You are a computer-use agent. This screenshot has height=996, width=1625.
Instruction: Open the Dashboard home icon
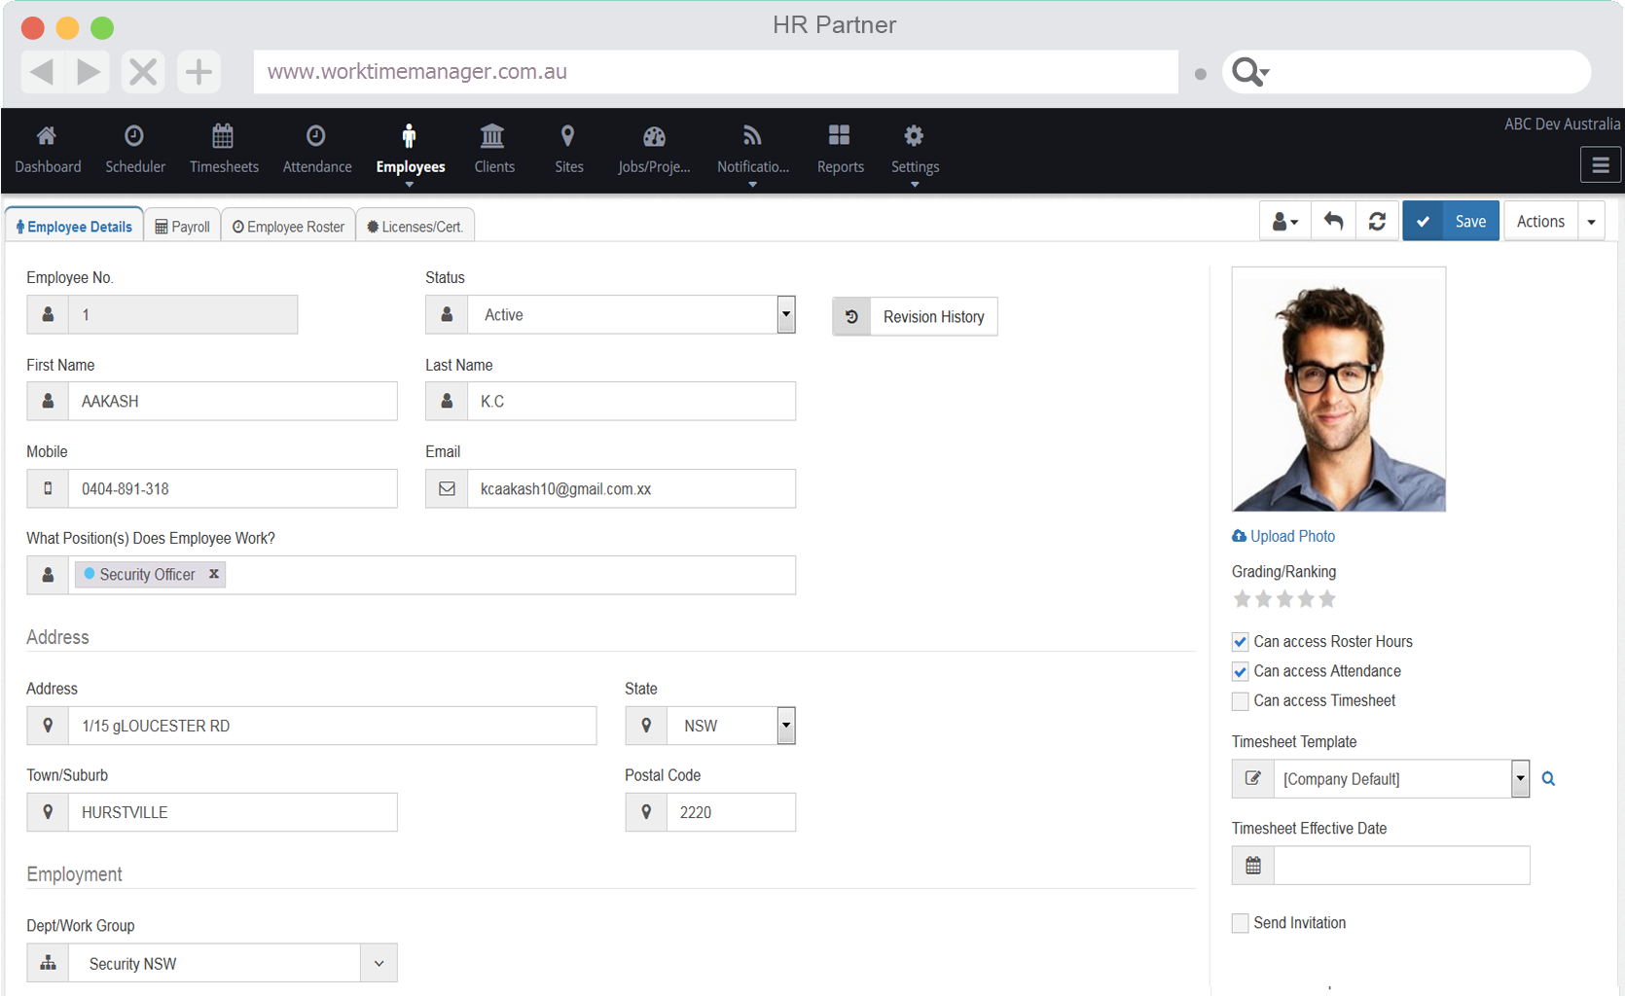pyautogui.click(x=47, y=135)
